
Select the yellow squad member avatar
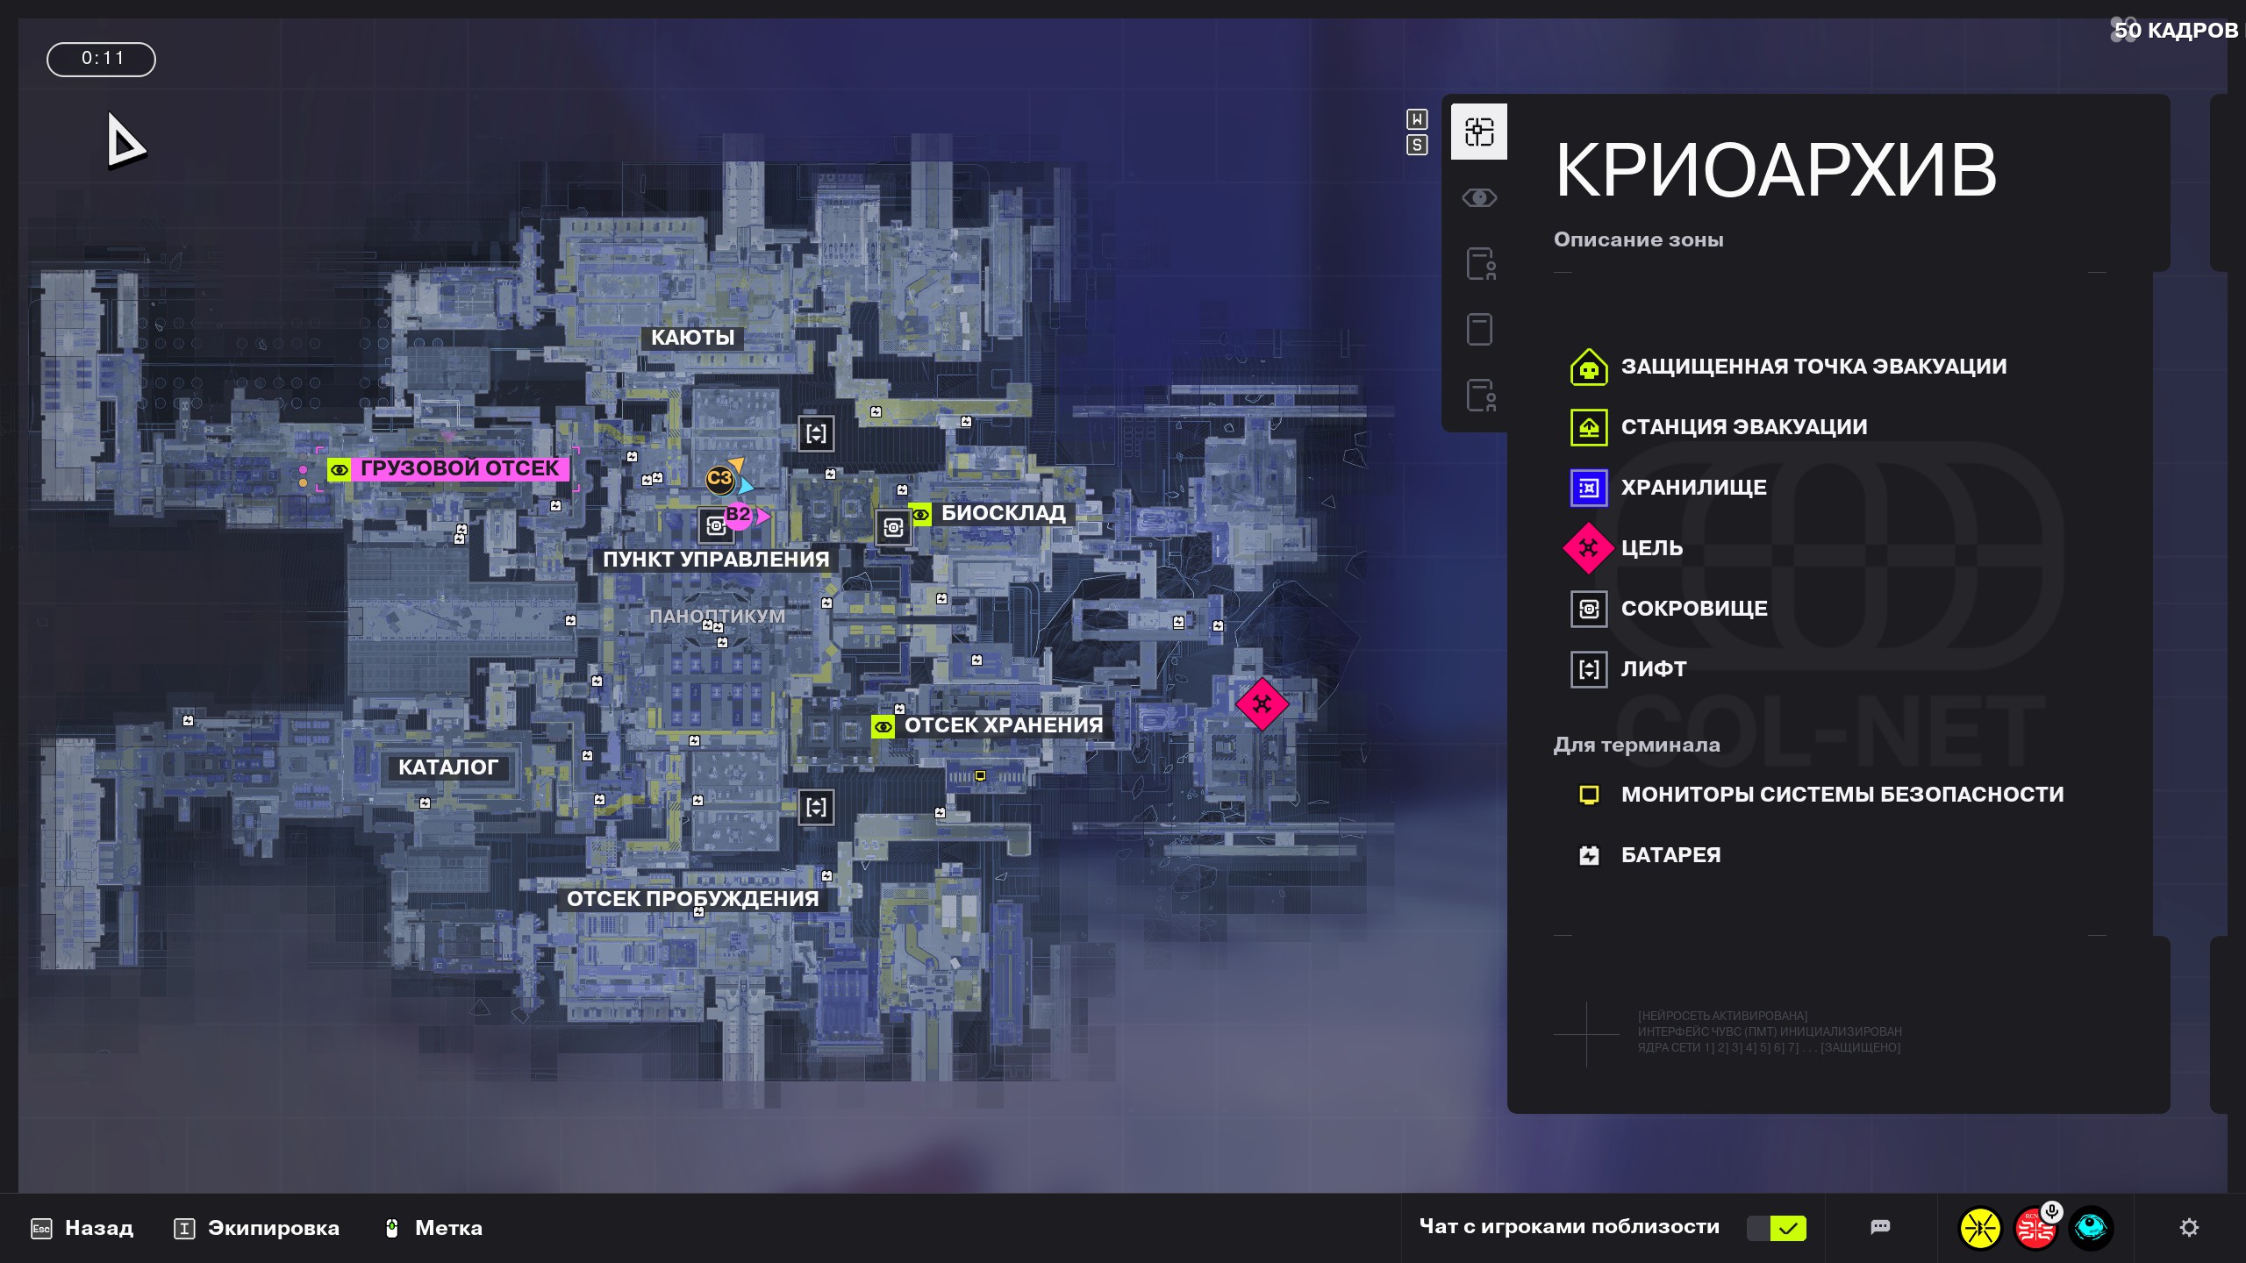click(x=1979, y=1228)
